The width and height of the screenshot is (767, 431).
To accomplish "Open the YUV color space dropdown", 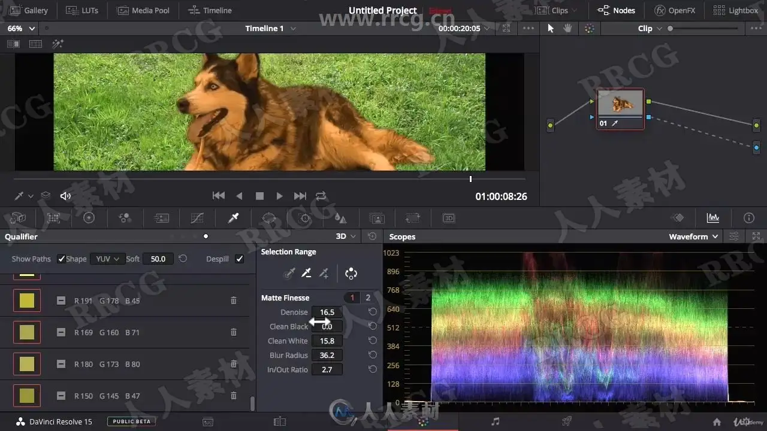I will point(107,259).
